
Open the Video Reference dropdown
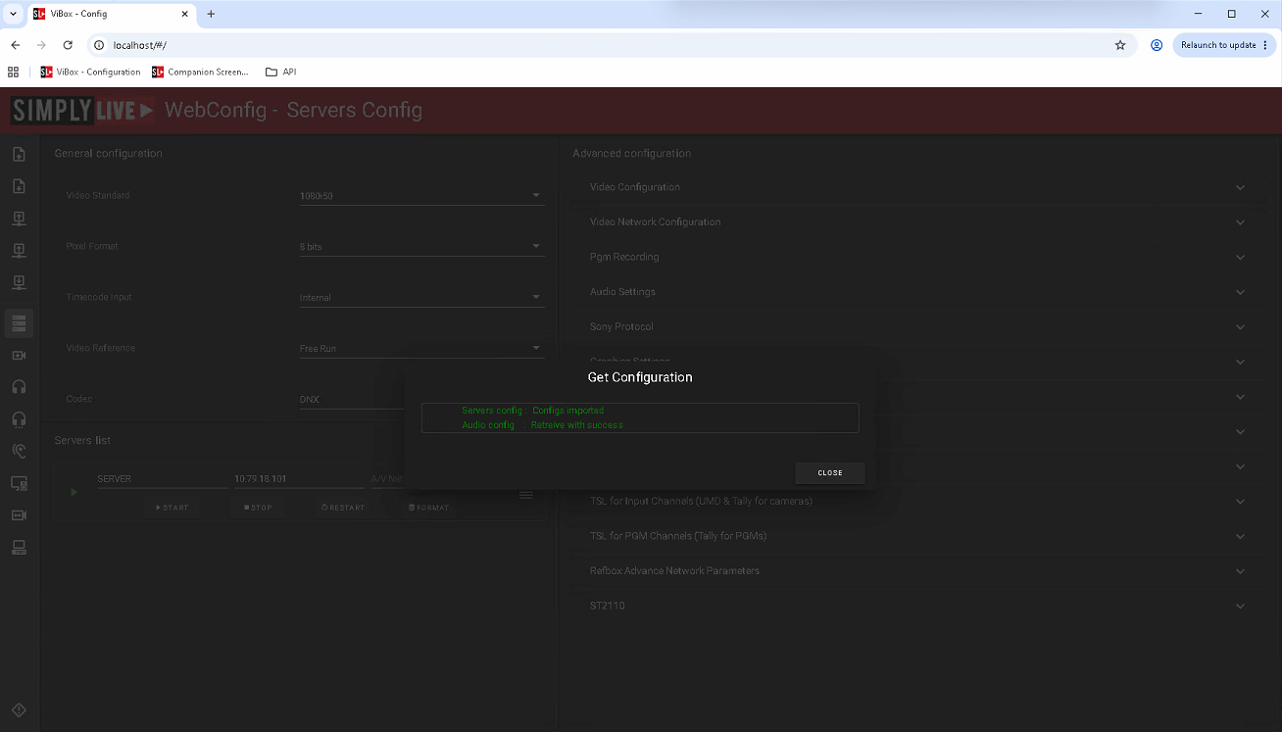421,349
